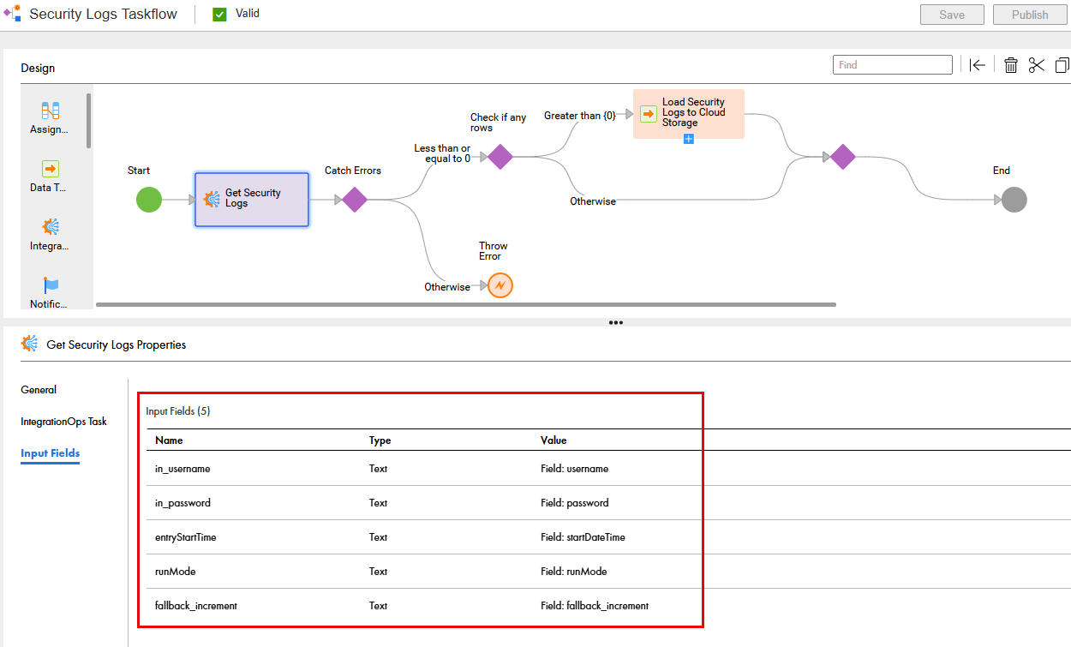Select the Load Security Logs step

coord(689,113)
